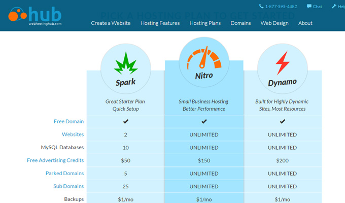Click Dynamo Backups $1/mo value
The width and height of the screenshot is (345, 203).
(x=282, y=199)
